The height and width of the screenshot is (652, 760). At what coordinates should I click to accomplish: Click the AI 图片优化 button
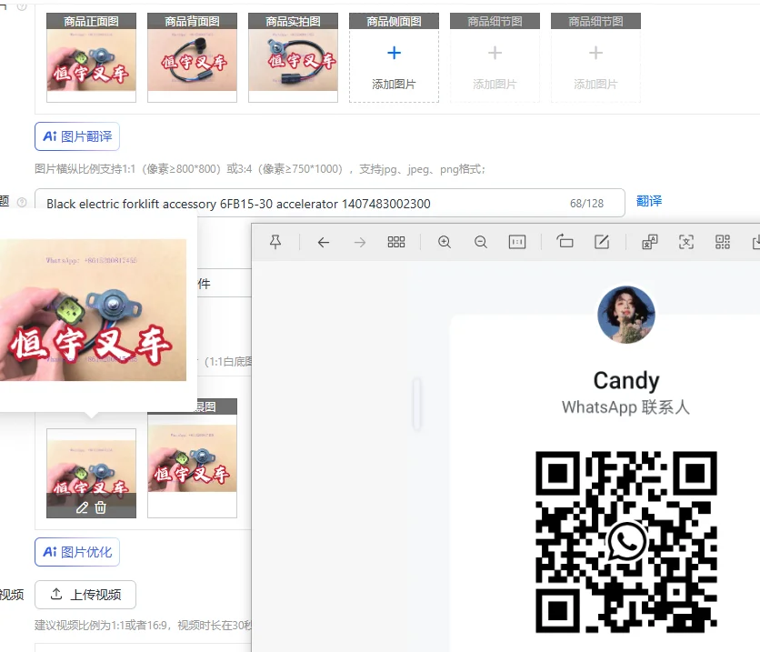[x=77, y=552]
